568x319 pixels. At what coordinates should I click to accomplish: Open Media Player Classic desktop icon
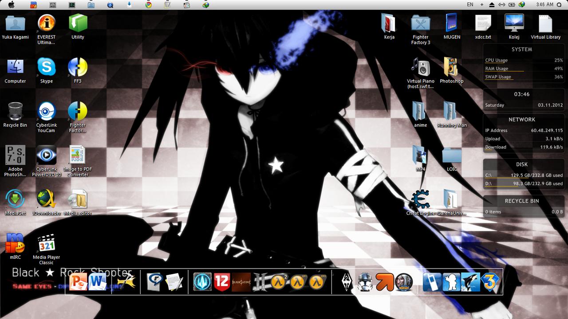click(46, 243)
